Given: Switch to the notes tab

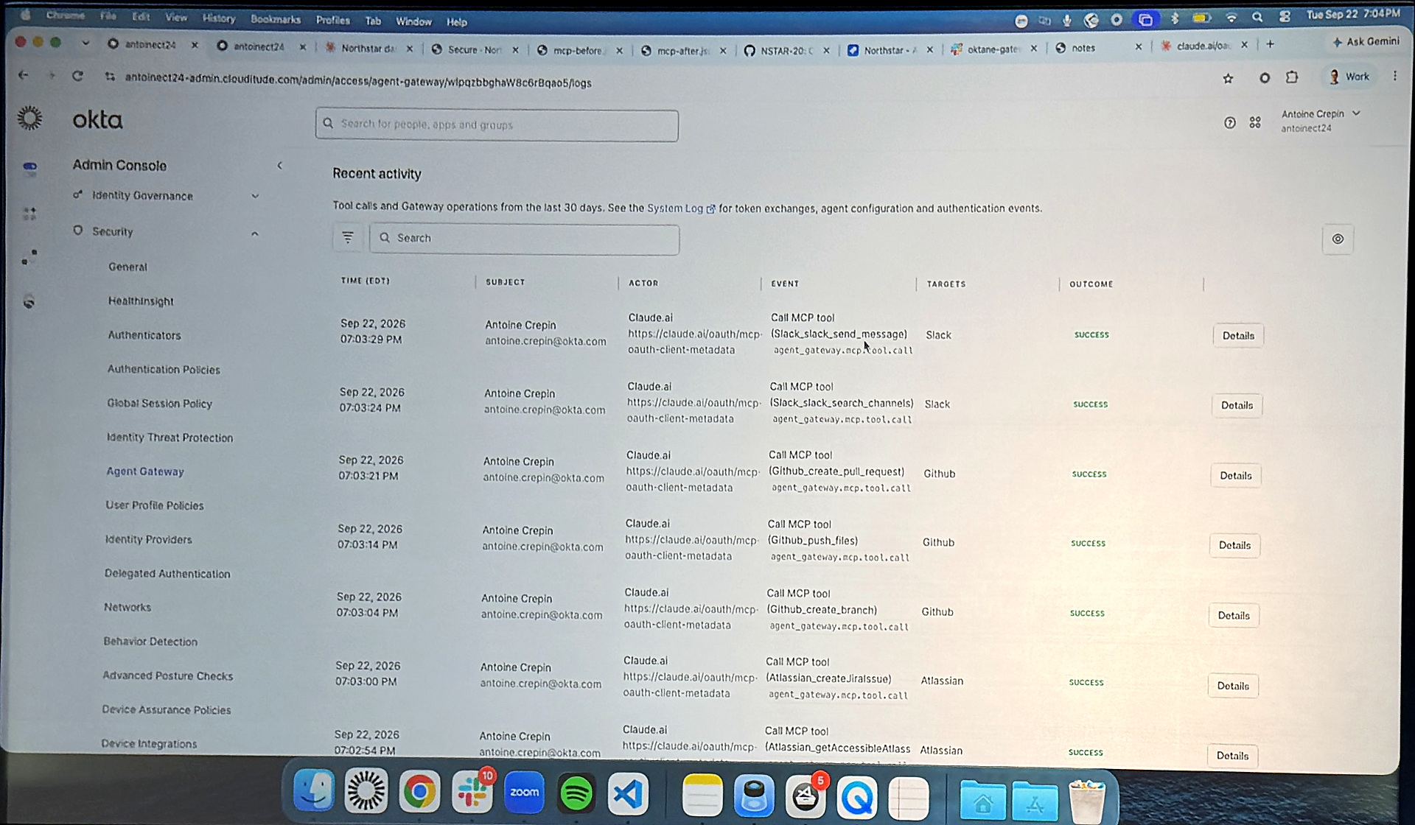Looking at the screenshot, I should click(1100, 48).
